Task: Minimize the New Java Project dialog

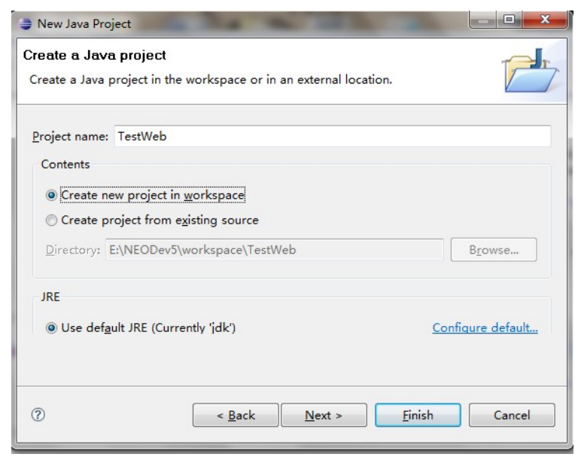Action: [x=483, y=20]
